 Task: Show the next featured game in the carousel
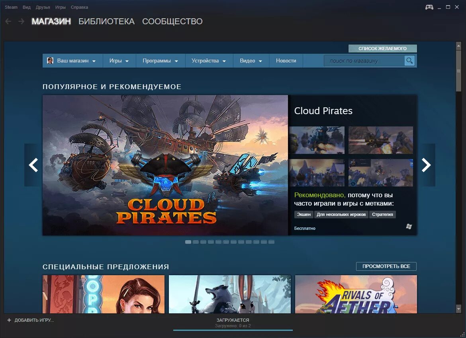(x=426, y=165)
